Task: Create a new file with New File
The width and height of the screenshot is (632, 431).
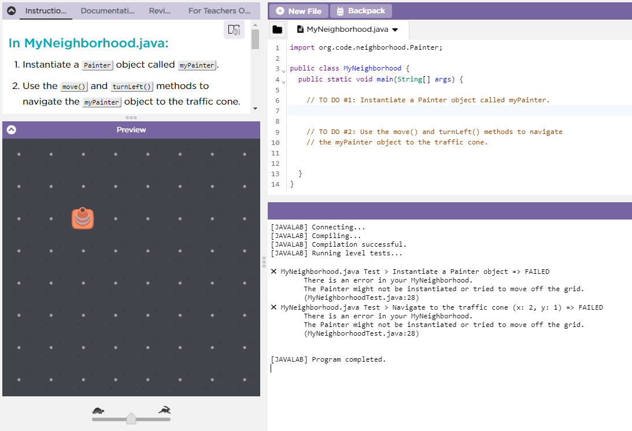Action: tap(298, 11)
